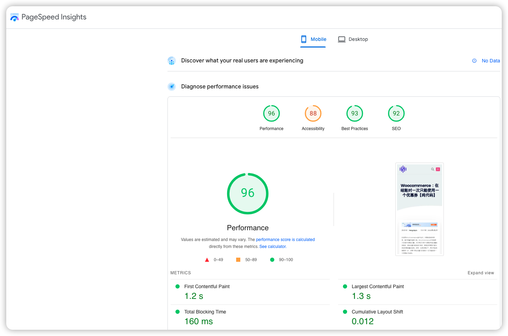Switch to the Desktop tab
The height and width of the screenshot is (336, 508).
[x=353, y=39]
